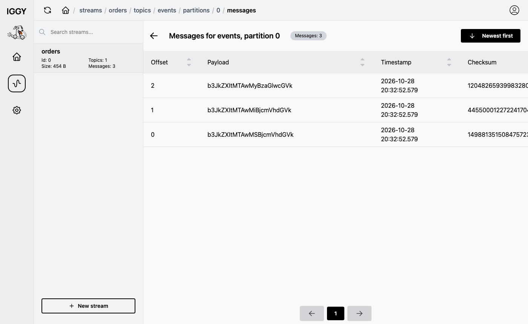Navigate to the events breadcrumb

[167, 10]
